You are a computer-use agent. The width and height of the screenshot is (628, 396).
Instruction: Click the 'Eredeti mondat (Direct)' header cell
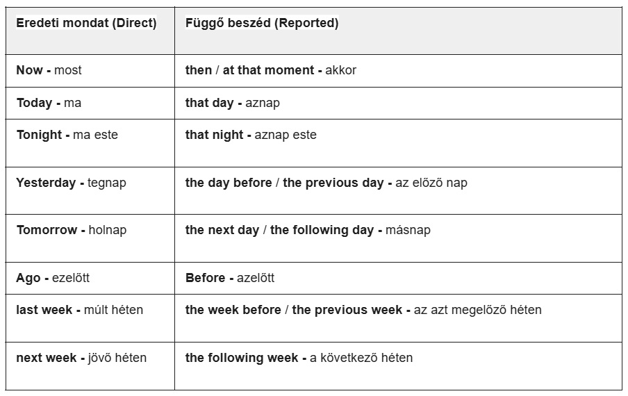coord(86,24)
